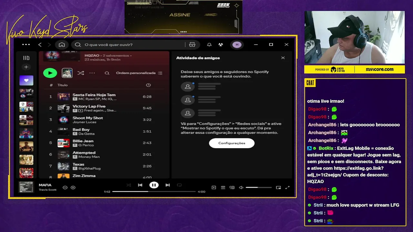This screenshot has height=232, width=413.
Task: Open the MAFIA now-playing album art
Action: [26, 187]
